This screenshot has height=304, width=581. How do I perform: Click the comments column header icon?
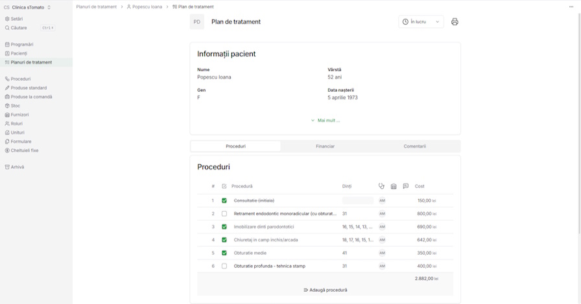click(x=406, y=186)
